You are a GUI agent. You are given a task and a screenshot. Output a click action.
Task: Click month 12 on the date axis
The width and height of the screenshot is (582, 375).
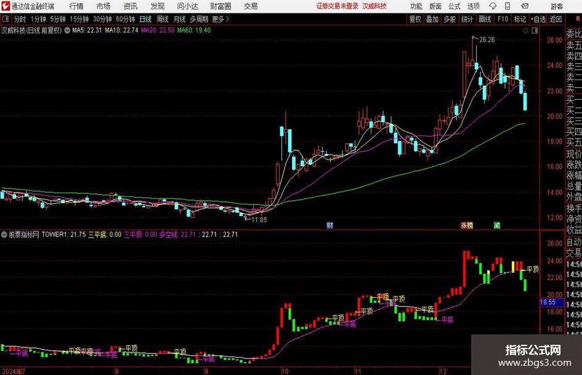pos(442,371)
